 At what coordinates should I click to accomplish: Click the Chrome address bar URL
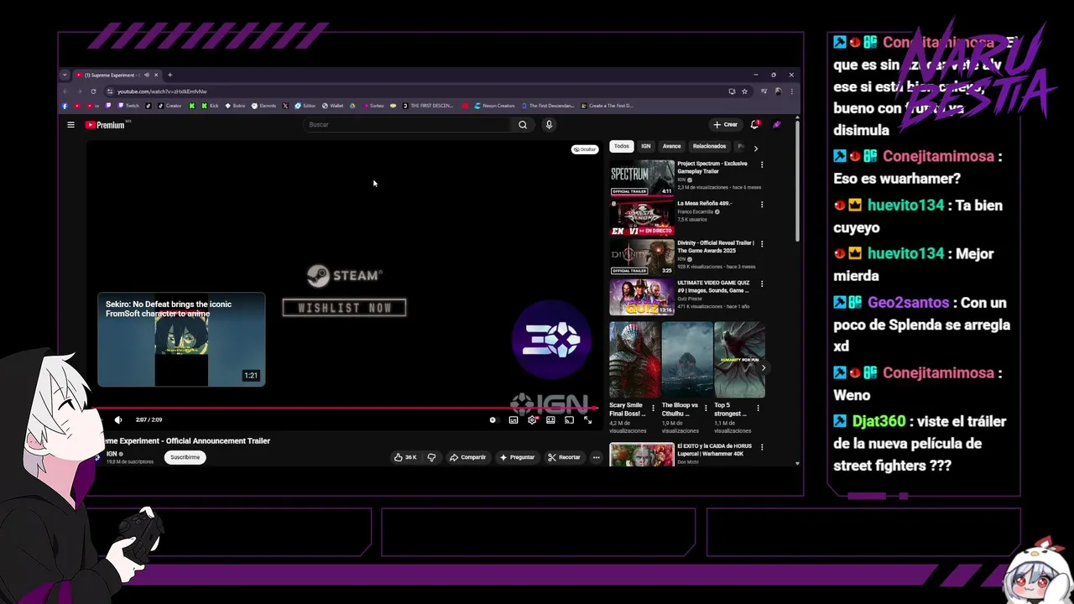pos(162,91)
